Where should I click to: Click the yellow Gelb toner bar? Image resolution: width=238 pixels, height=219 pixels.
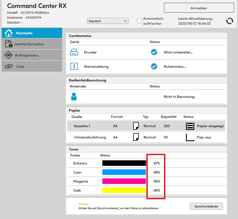coord(124,190)
